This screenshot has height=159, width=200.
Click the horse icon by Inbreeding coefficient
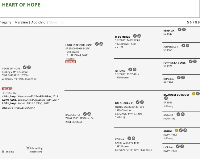point(28,148)
